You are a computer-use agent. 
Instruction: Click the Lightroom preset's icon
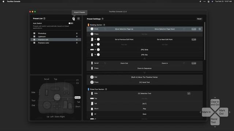pyautogui.click(x=34, y=36)
